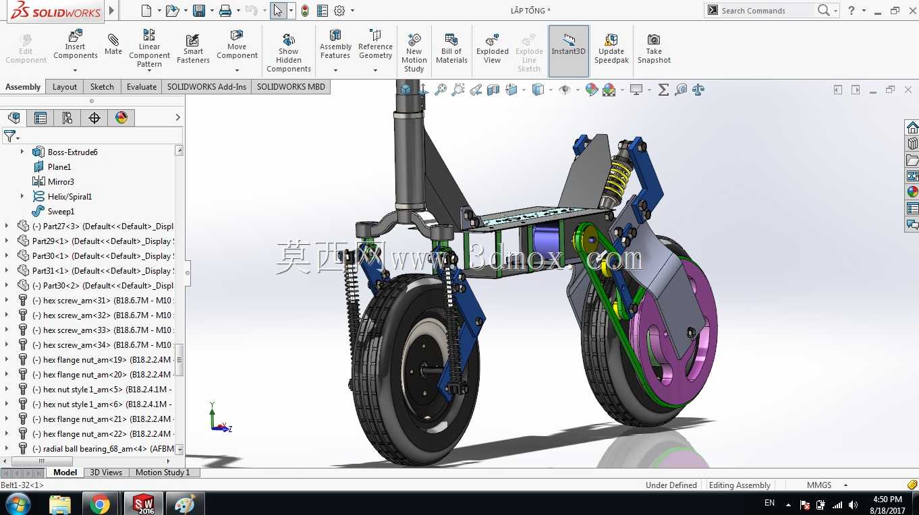
Task: Click the Print icon
Action: (x=225, y=10)
